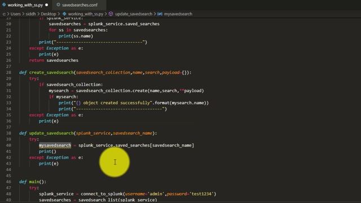
Task: Click the empty print() on line 41
Action: tap(47, 152)
